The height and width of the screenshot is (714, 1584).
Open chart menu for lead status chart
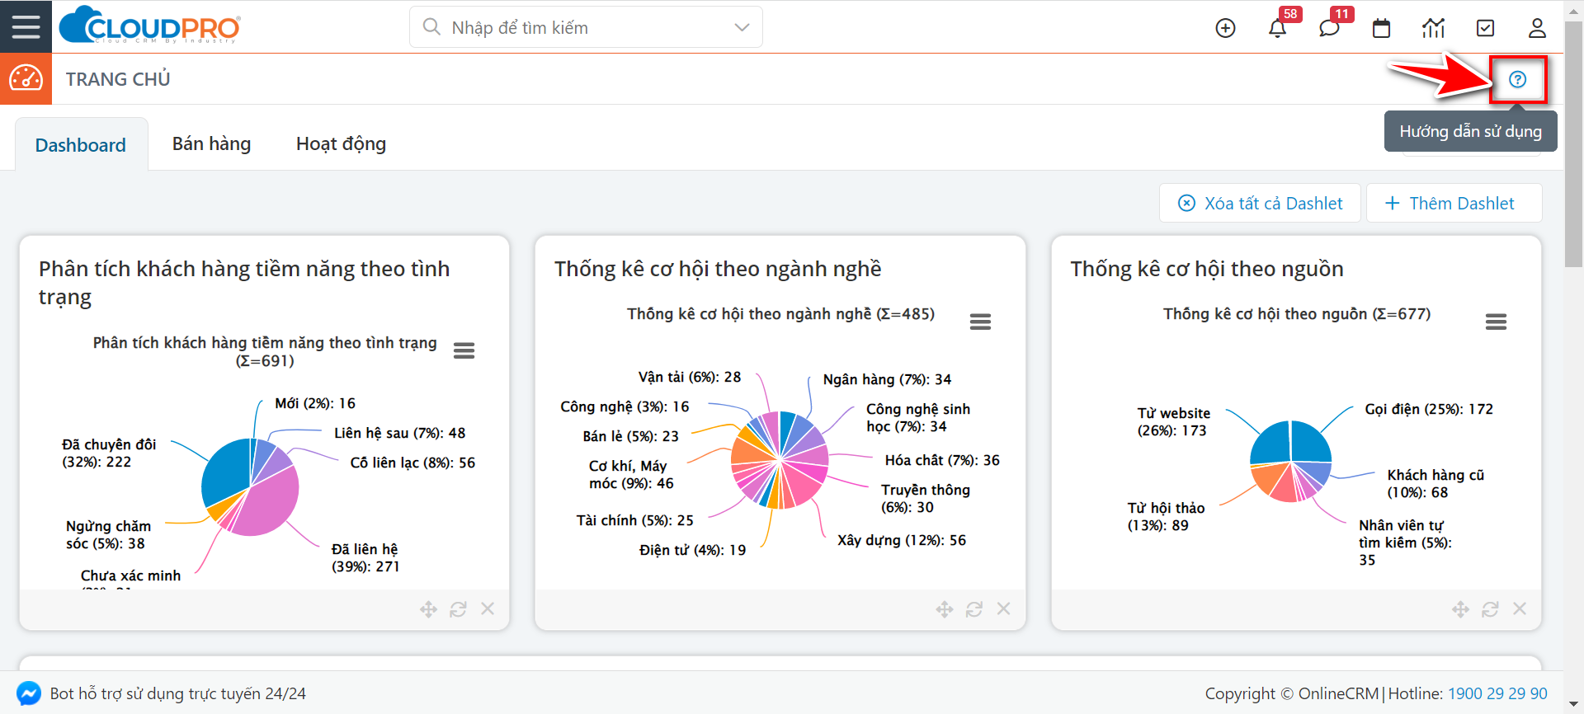tap(464, 350)
